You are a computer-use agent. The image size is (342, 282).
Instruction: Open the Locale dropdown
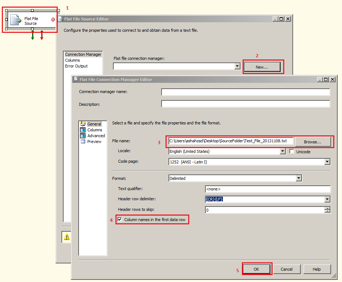pyautogui.click(x=283, y=151)
